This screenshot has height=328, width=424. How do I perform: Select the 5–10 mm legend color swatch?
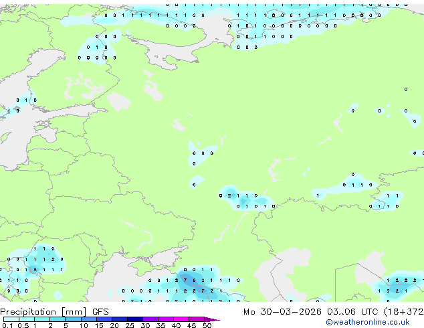click(73, 319)
